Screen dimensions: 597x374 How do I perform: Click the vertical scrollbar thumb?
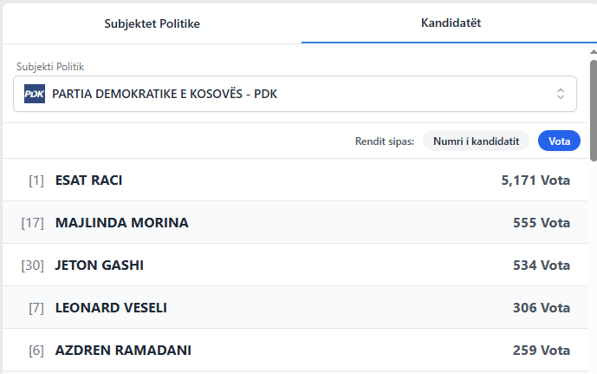click(594, 108)
